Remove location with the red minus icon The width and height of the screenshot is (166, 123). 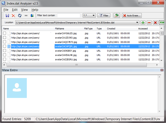[149, 23]
